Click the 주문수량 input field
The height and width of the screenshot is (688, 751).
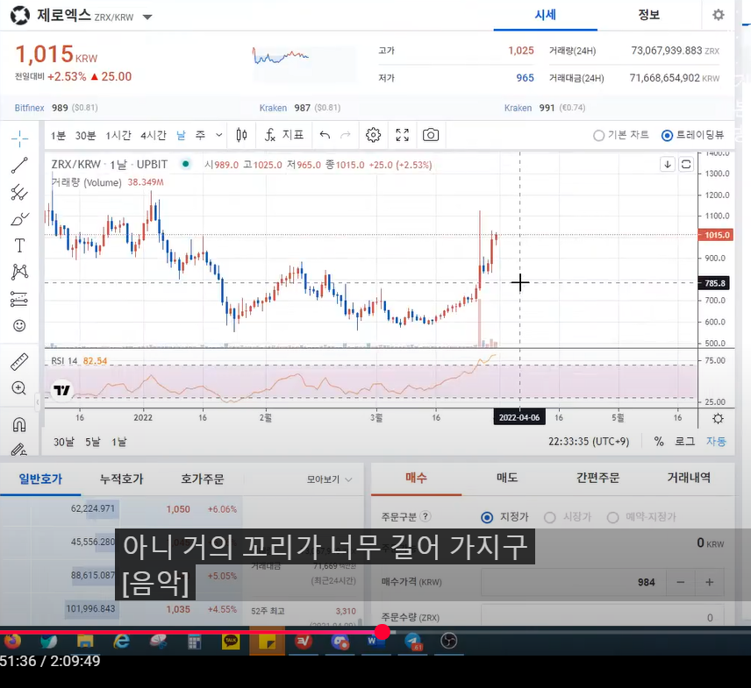click(x=603, y=616)
